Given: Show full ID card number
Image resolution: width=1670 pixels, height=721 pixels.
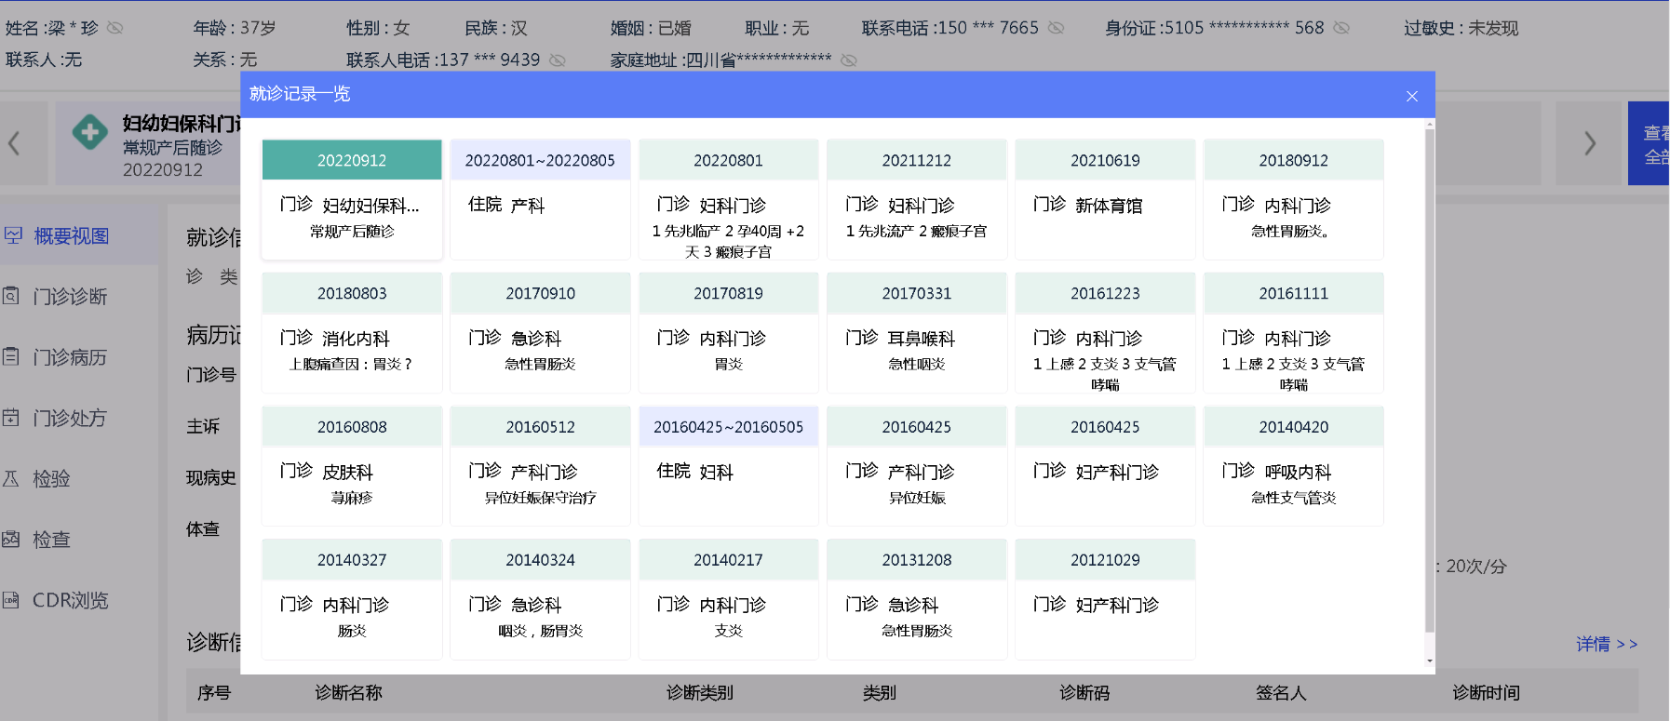Looking at the screenshot, I should (x=1341, y=28).
